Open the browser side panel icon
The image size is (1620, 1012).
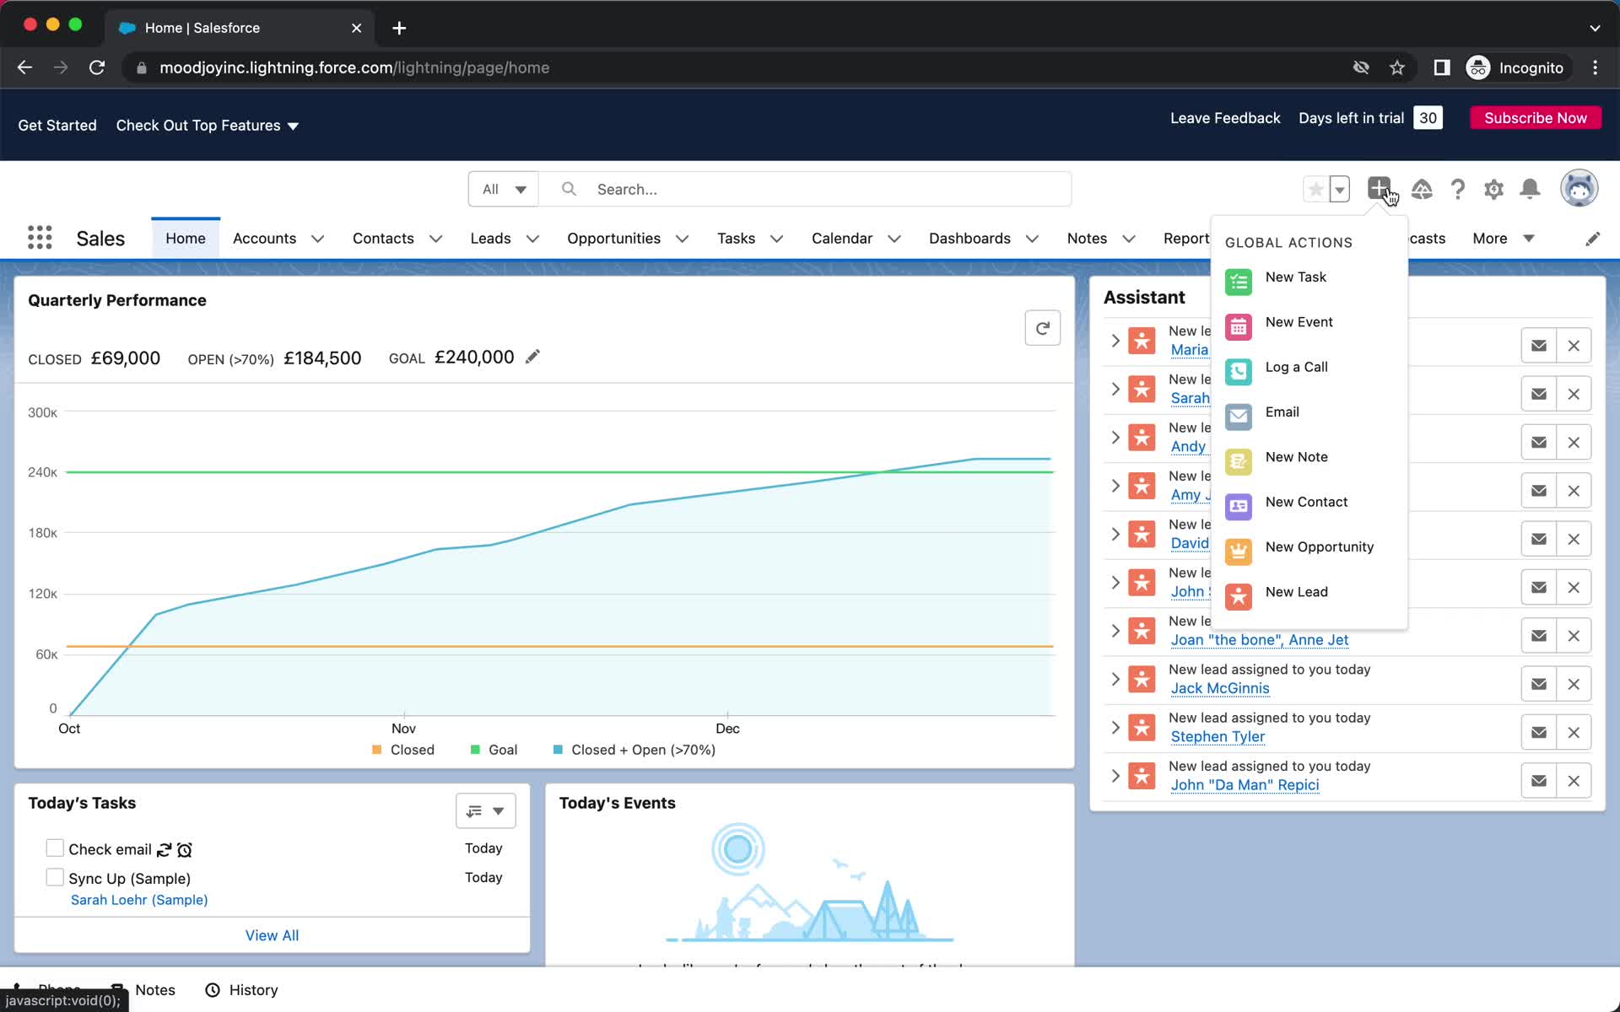click(1442, 67)
